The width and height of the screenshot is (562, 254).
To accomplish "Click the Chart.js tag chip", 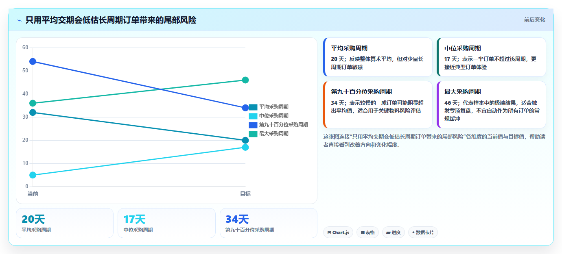I will tap(338, 232).
